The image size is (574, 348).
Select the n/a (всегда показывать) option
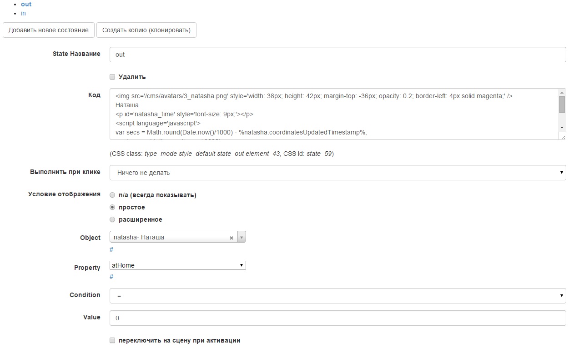(112, 195)
